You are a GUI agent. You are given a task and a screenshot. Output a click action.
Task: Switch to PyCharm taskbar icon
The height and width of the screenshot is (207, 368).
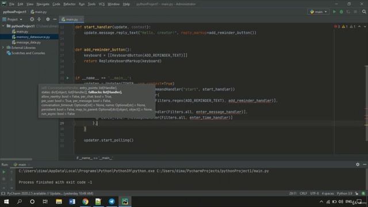click(x=125, y=202)
